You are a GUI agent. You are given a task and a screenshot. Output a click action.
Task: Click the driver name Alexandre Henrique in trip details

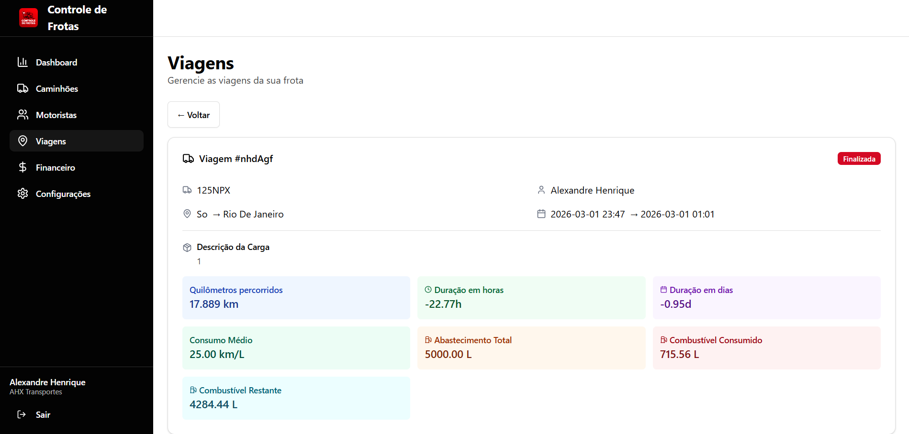pos(592,190)
